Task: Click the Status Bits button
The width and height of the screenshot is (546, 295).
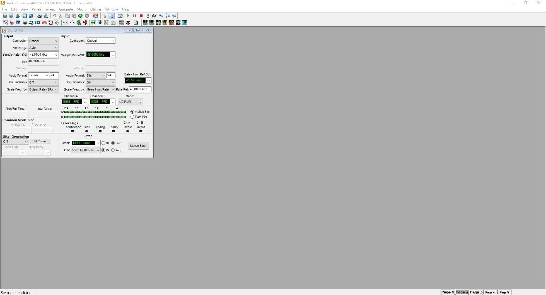Action: point(139,146)
